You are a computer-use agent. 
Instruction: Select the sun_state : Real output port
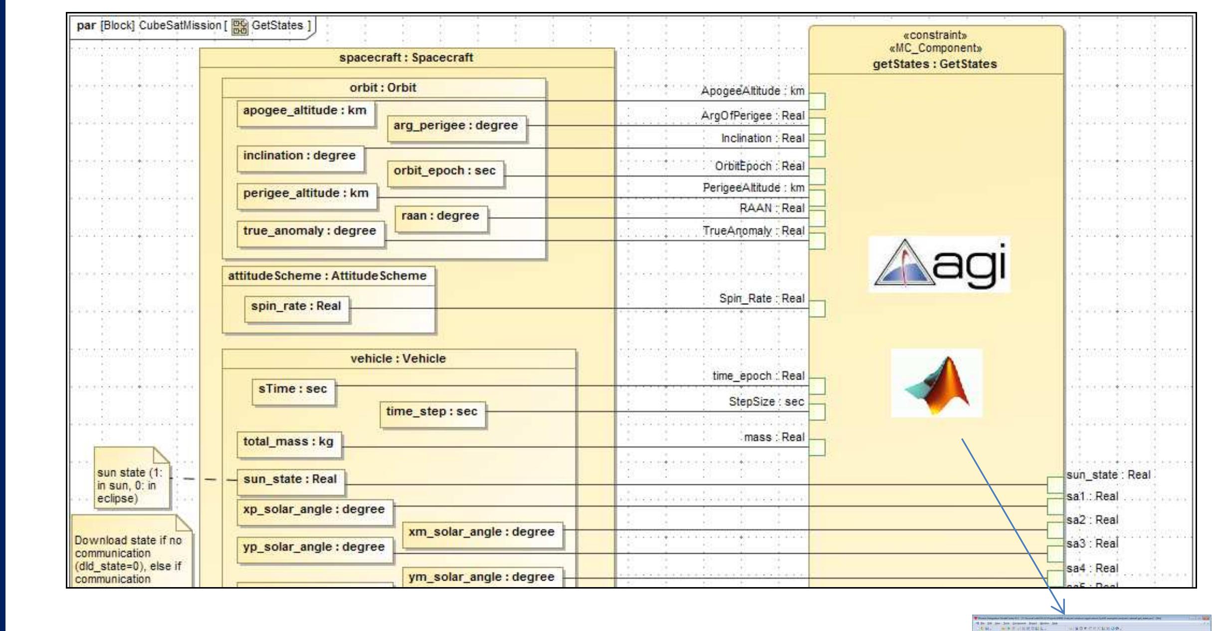pyautogui.click(x=1055, y=484)
